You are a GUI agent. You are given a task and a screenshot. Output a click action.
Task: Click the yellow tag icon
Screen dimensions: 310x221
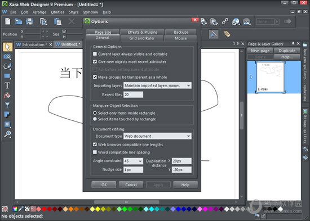point(227,34)
